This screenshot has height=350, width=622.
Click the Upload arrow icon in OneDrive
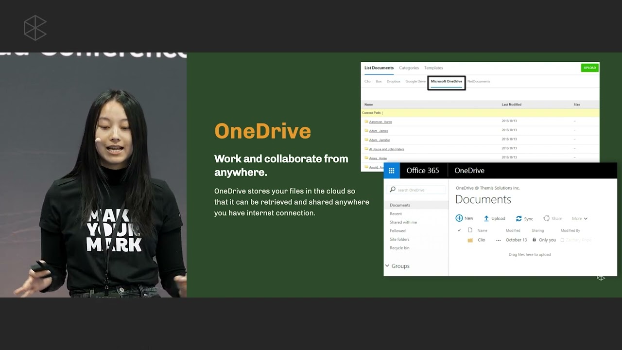click(x=486, y=219)
